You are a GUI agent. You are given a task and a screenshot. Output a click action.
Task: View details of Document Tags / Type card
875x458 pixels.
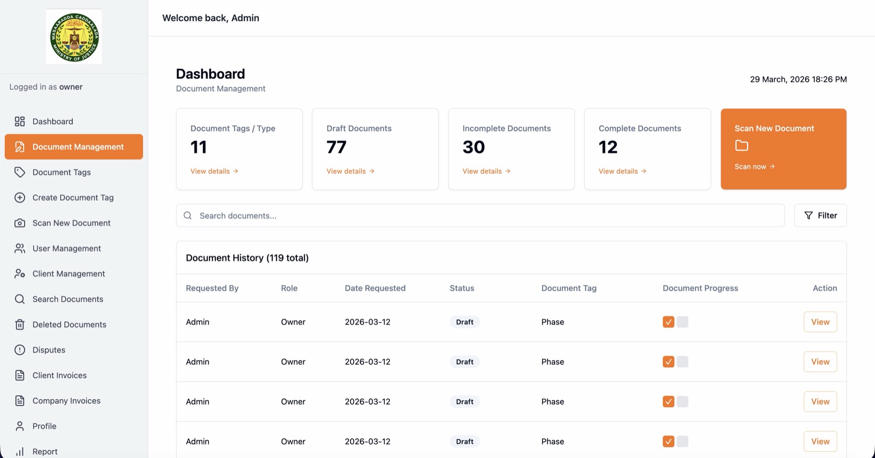(214, 171)
